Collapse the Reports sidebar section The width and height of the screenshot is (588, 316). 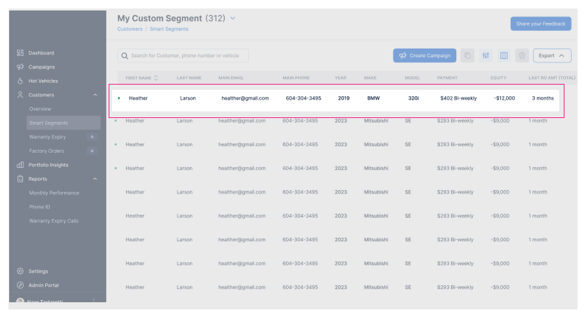click(96, 179)
